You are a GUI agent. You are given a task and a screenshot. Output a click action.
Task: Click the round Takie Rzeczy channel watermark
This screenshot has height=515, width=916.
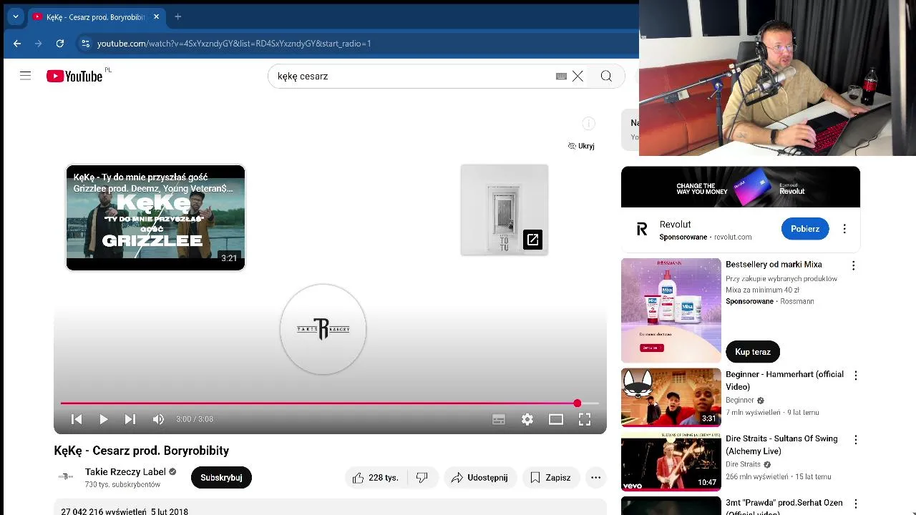pyautogui.click(x=323, y=329)
